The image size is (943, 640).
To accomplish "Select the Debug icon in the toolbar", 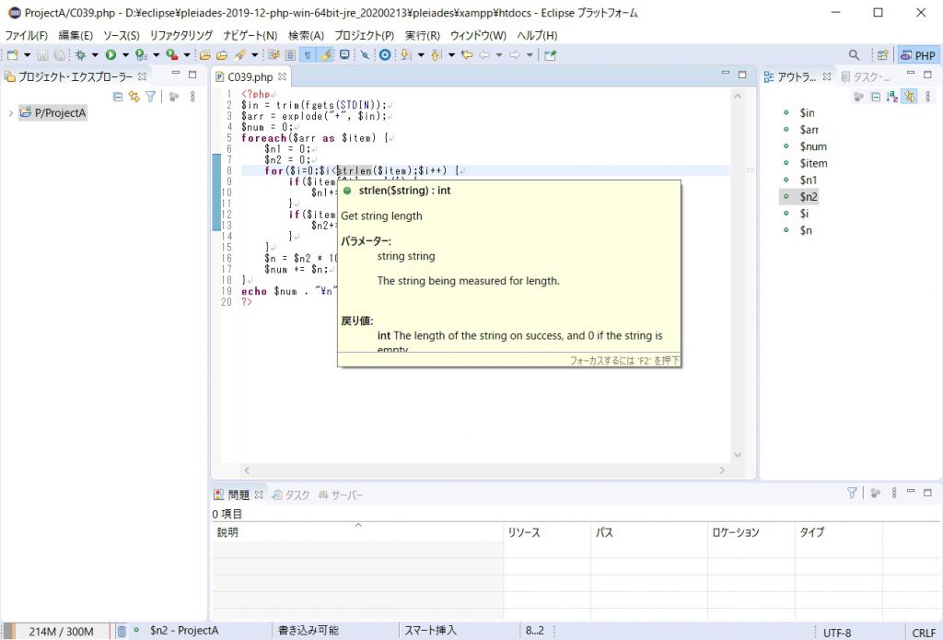I will click(x=81, y=54).
